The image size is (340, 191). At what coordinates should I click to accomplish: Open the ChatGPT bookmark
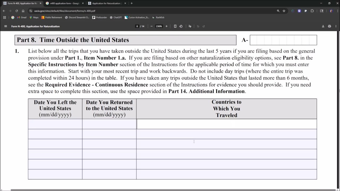coord(116,17)
